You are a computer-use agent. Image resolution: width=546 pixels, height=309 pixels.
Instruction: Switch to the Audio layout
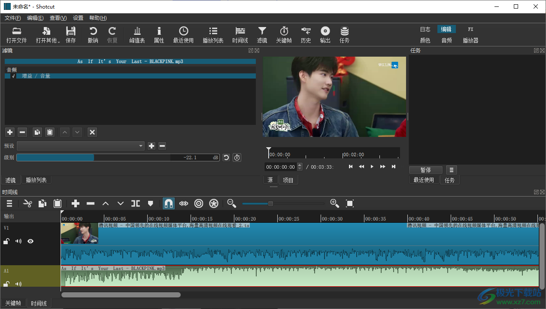[x=446, y=40]
